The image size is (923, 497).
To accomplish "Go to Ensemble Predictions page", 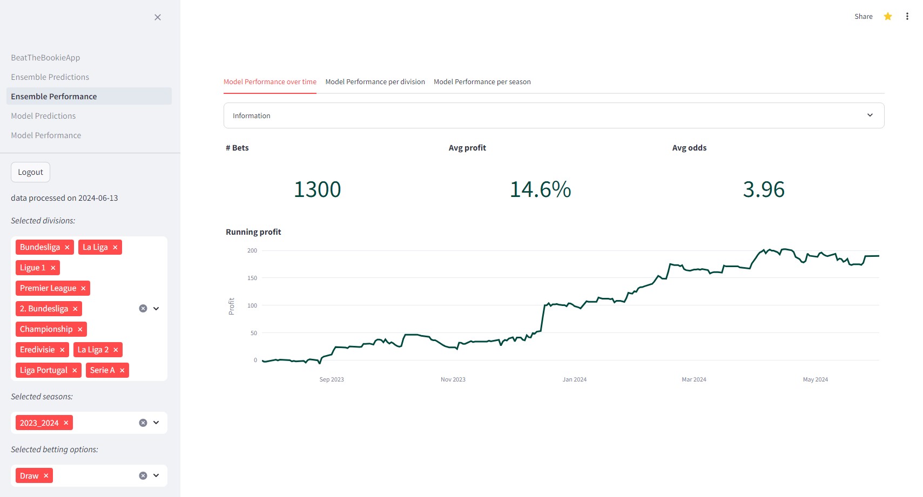I will [x=50, y=77].
